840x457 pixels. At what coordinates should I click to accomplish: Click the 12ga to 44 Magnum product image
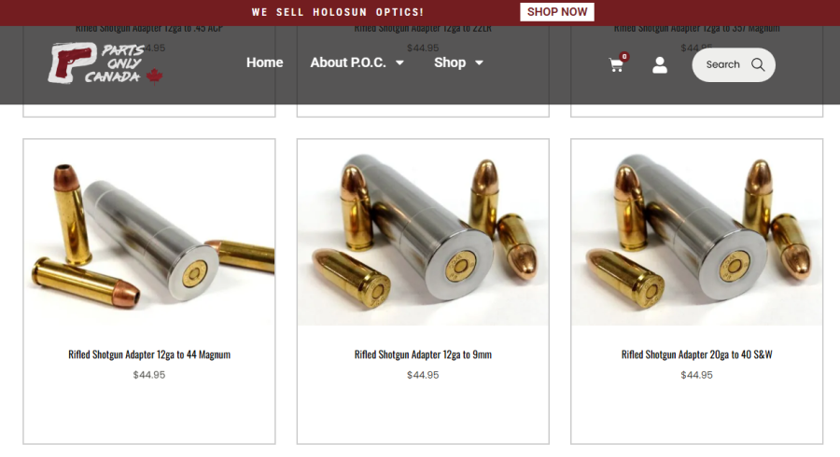point(149,233)
